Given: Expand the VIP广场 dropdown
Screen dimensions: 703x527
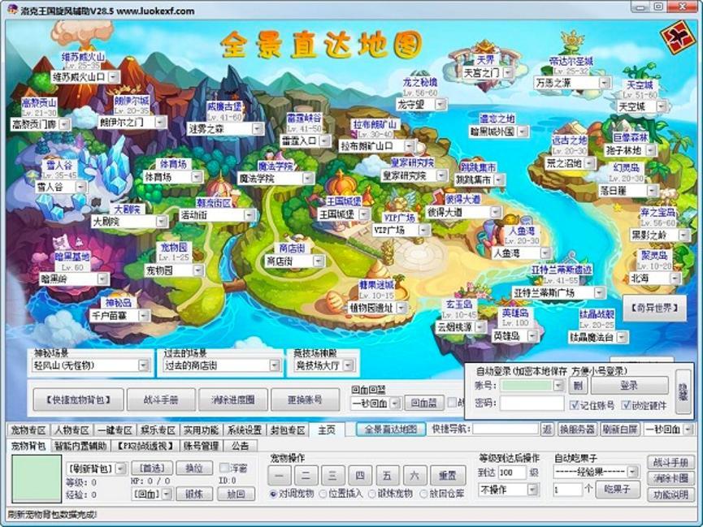Looking at the screenshot, I should click(x=423, y=231).
